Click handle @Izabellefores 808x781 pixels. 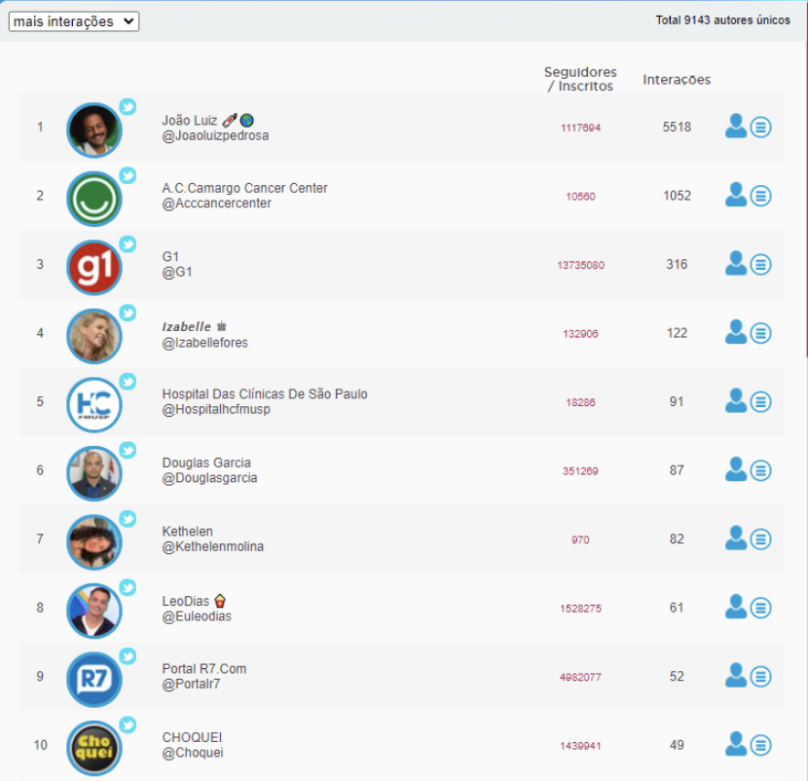click(205, 343)
